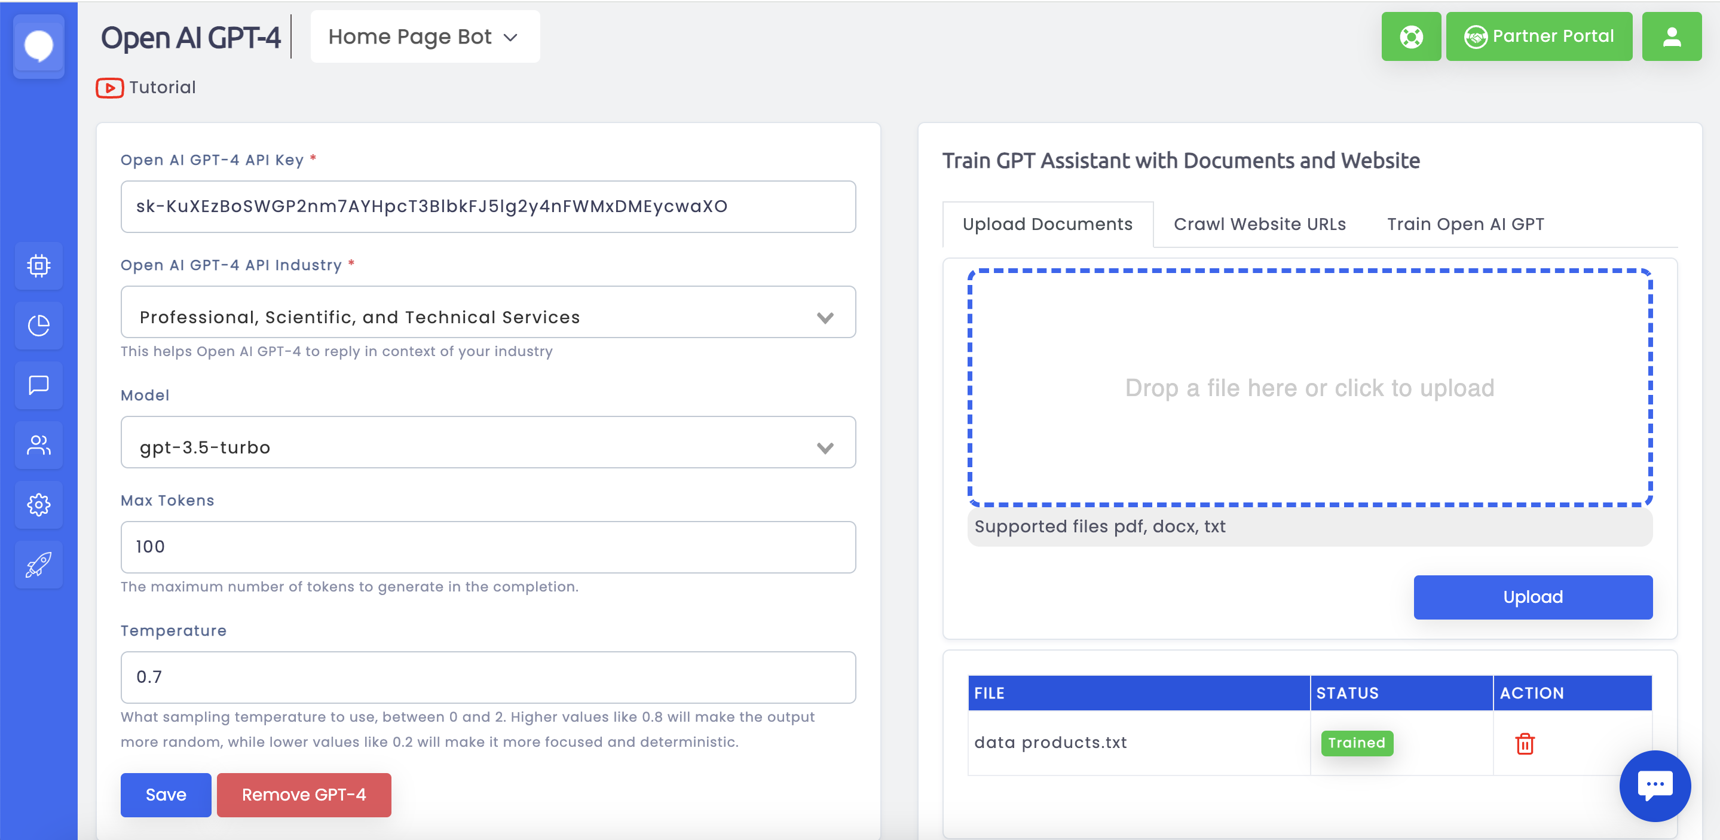
Task: Open the live chat widget bubble
Action: coord(1655,786)
